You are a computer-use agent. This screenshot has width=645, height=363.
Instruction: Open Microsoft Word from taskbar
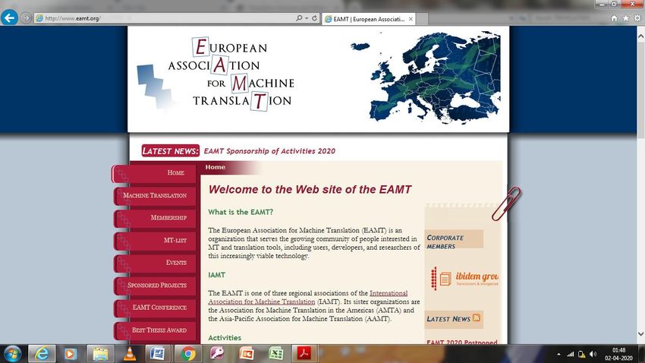click(158, 354)
